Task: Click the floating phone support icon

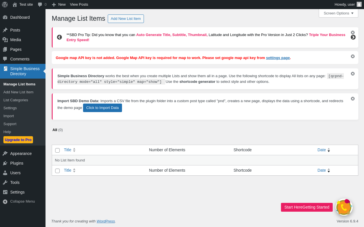Action: (x=344, y=207)
